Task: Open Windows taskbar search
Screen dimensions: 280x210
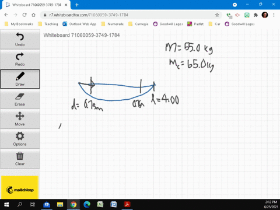Action: click(20, 205)
